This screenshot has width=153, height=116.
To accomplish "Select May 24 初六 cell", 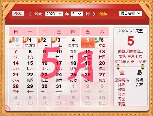I will [x=59, y=77].
